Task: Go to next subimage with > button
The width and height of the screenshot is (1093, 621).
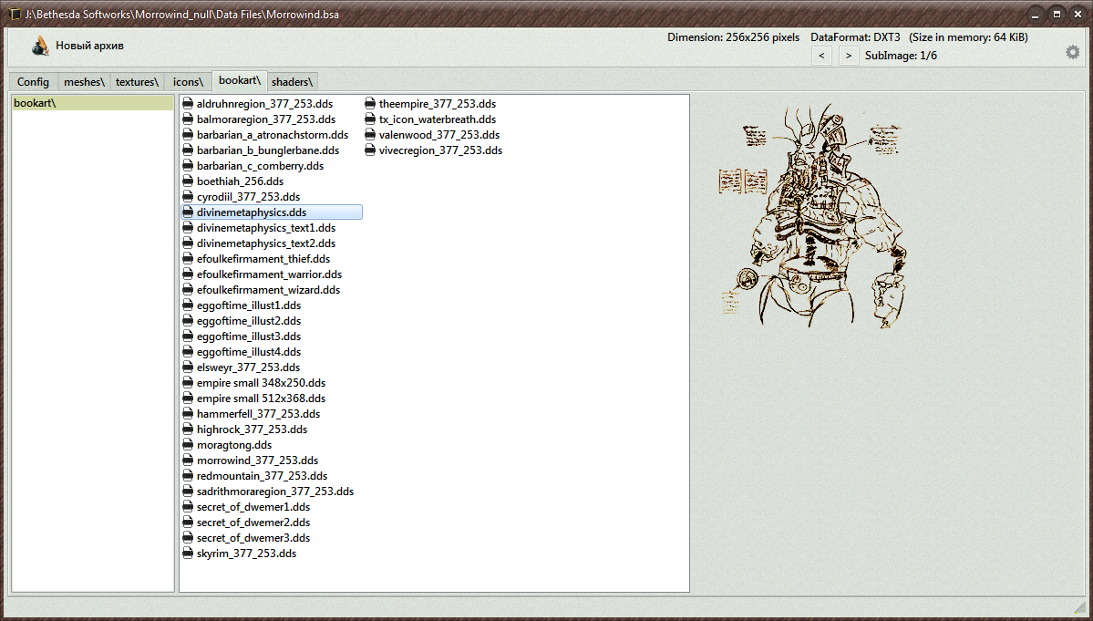Action: point(849,56)
